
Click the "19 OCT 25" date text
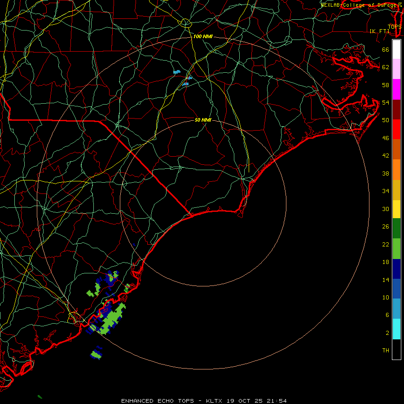click(245, 401)
